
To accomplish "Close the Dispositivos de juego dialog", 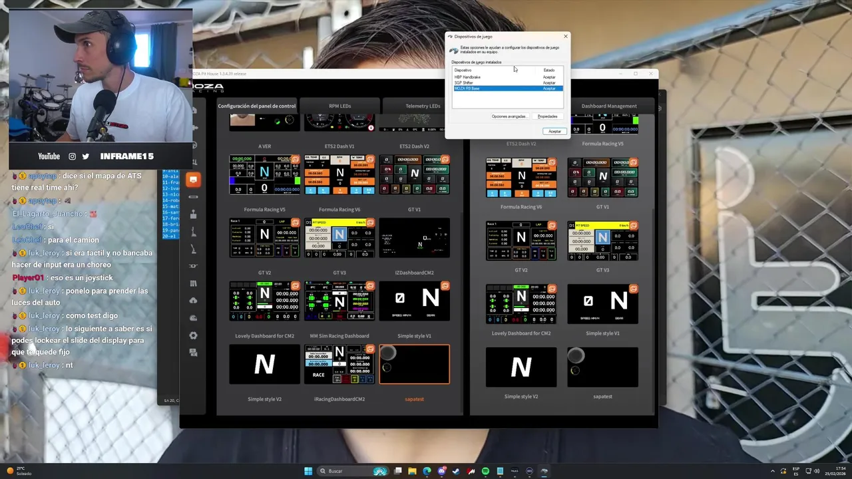I will [566, 37].
